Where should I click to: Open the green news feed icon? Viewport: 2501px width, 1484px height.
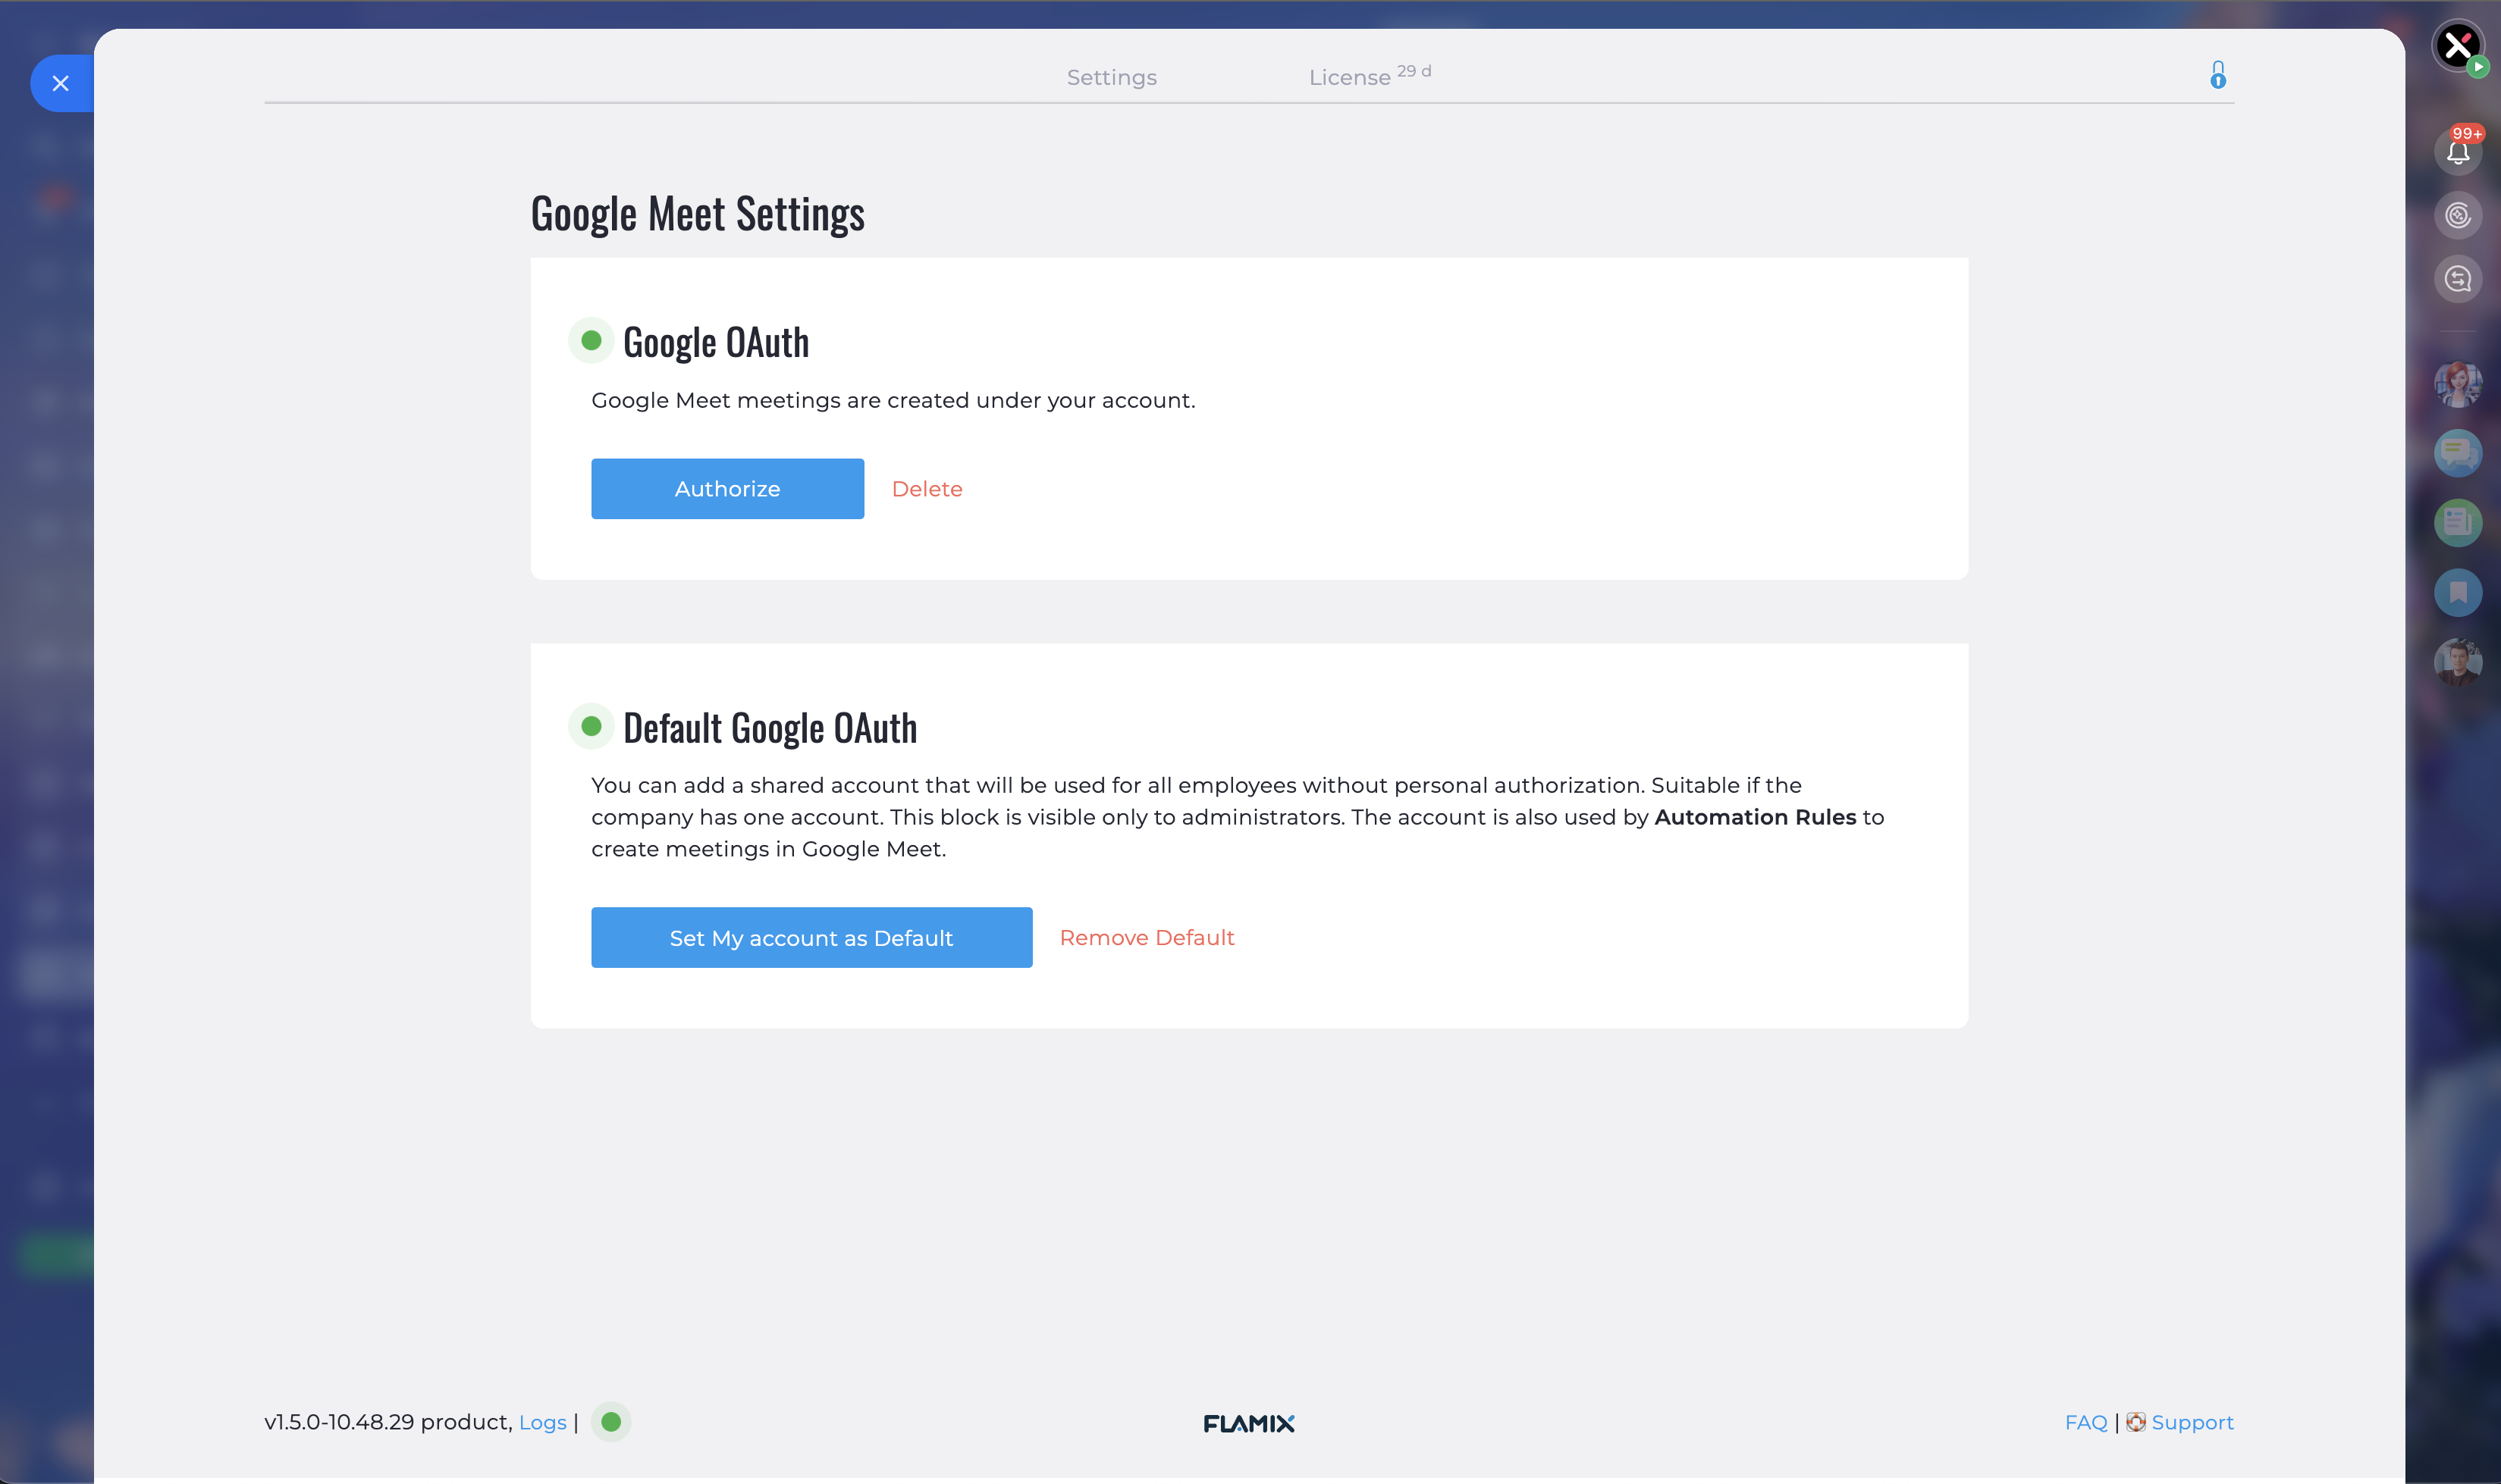click(2457, 522)
